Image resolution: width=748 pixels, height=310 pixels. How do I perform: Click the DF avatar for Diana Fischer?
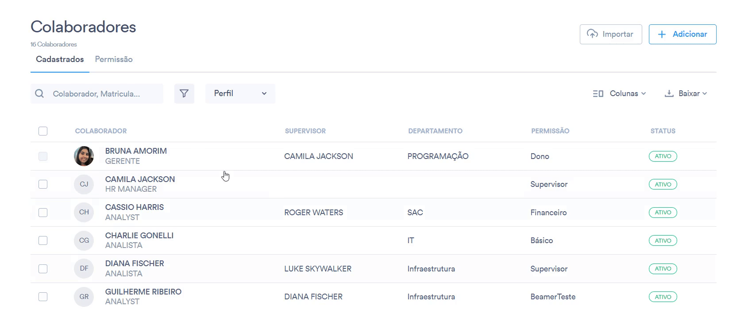tap(84, 268)
